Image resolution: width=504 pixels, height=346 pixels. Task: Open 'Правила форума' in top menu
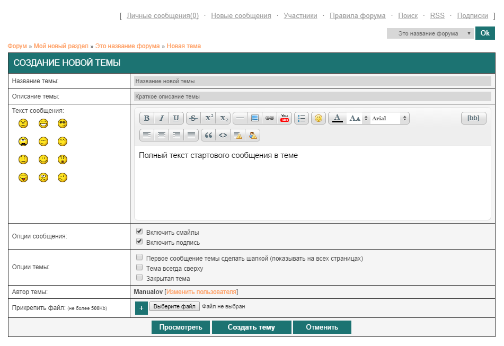tap(357, 16)
